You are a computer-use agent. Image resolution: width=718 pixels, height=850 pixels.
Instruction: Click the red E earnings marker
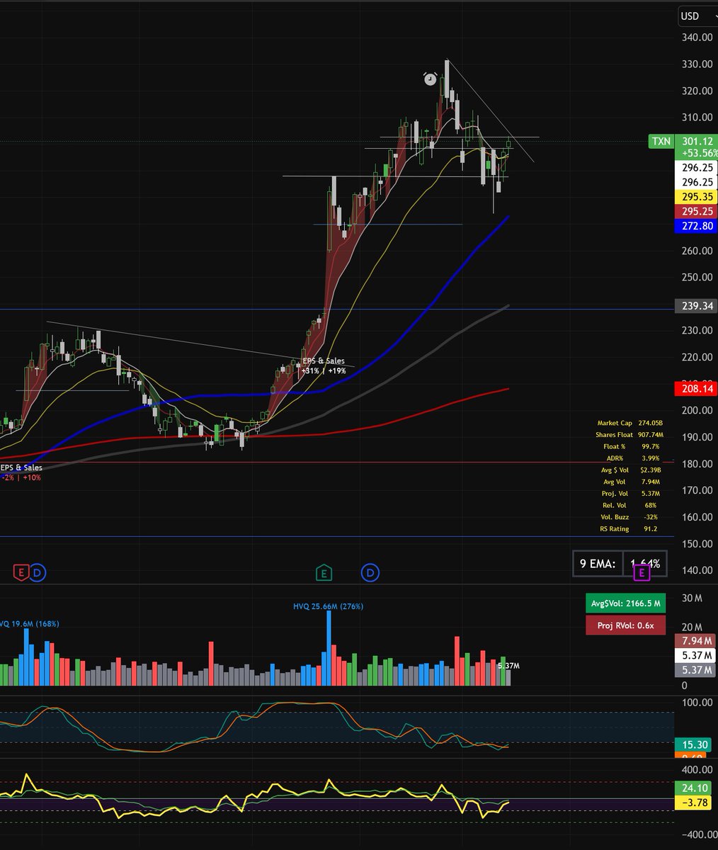coord(21,572)
